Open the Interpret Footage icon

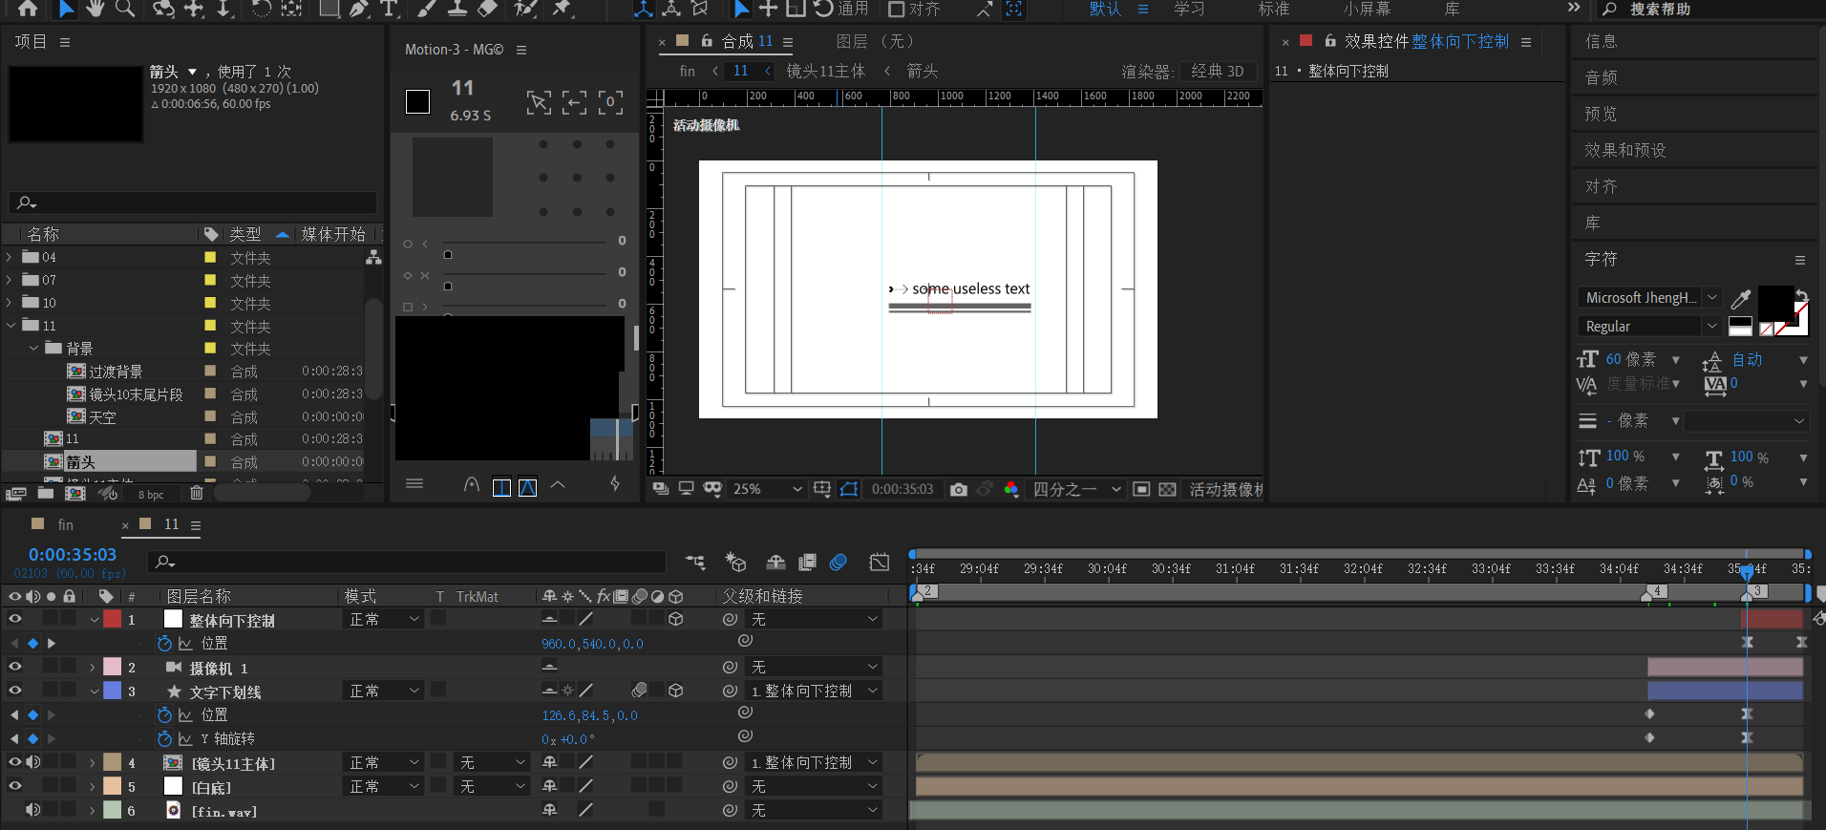coord(15,494)
